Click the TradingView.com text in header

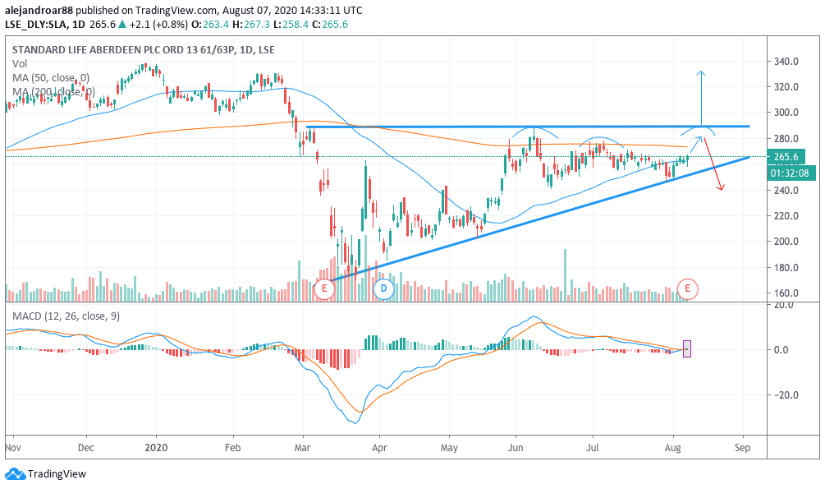coord(176,10)
